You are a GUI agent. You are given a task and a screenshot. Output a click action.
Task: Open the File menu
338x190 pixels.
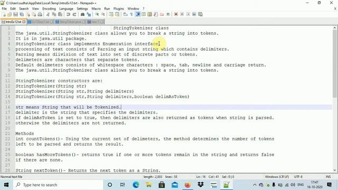[x=4, y=8]
